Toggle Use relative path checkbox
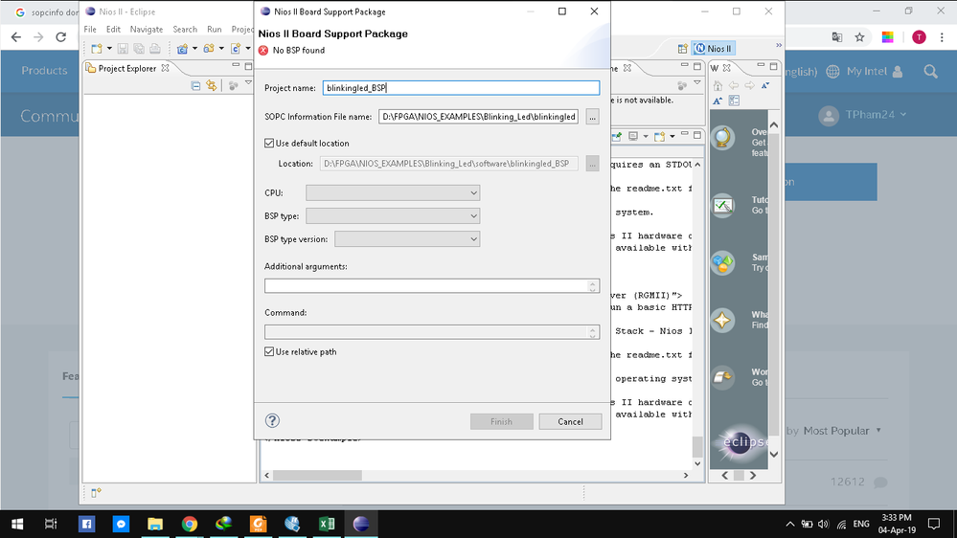This screenshot has height=538, width=957. coord(269,352)
